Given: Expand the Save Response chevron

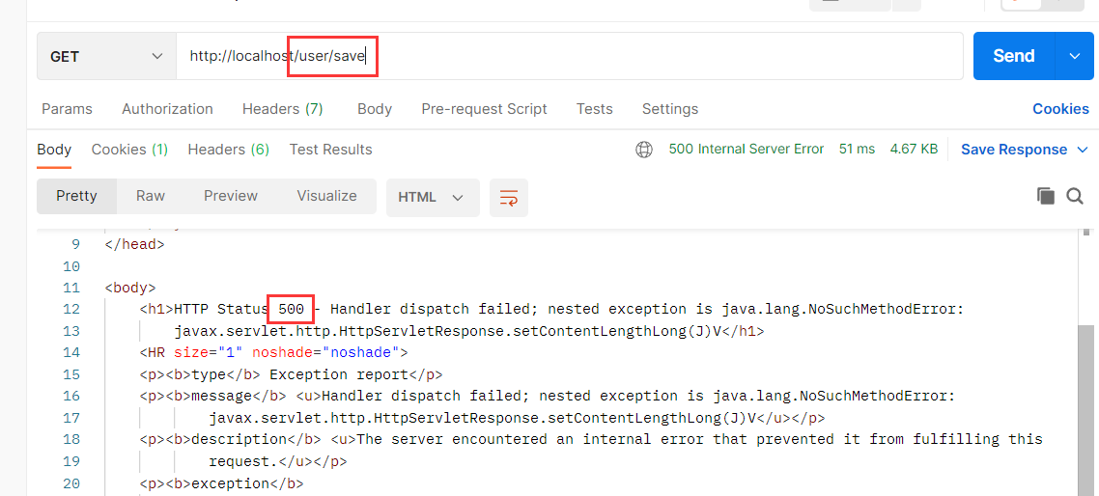Looking at the screenshot, I should click(1083, 150).
